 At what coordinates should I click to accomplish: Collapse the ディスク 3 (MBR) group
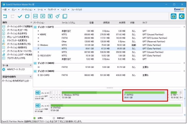click(184, 71)
